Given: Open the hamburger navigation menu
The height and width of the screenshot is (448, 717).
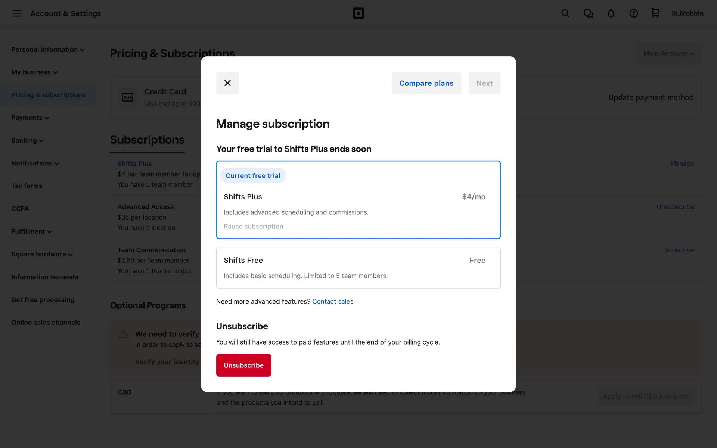Looking at the screenshot, I should pyautogui.click(x=17, y=13).
